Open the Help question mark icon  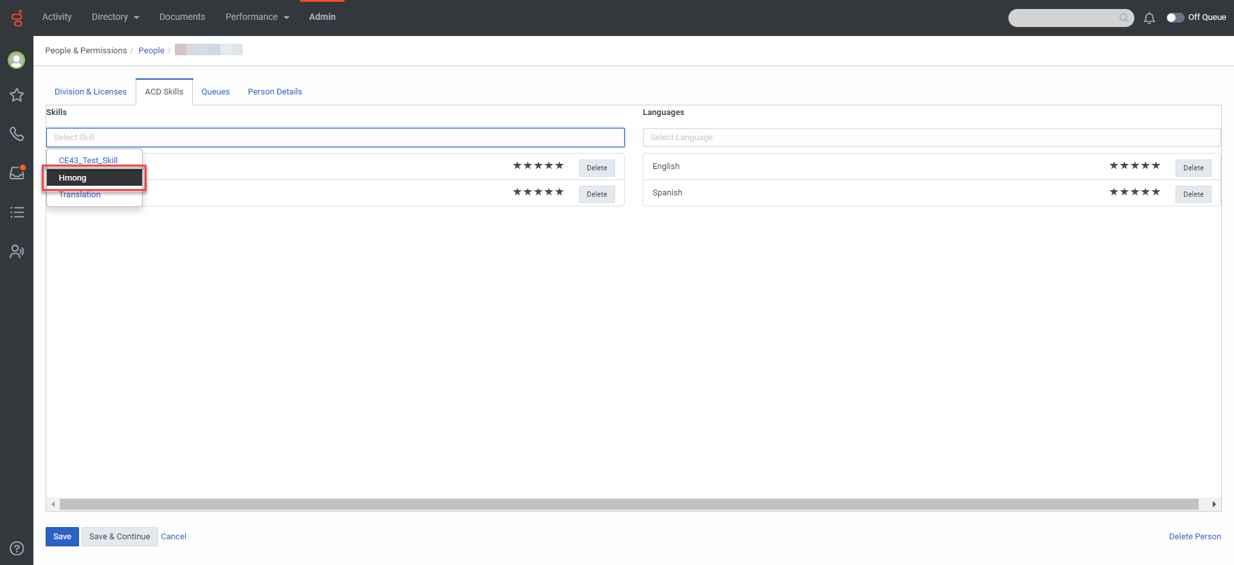pos(17,548)
